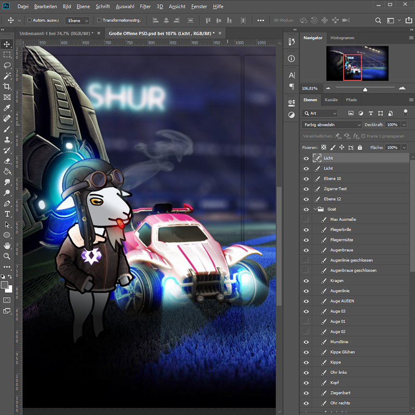Select the Pen tool

7,203
